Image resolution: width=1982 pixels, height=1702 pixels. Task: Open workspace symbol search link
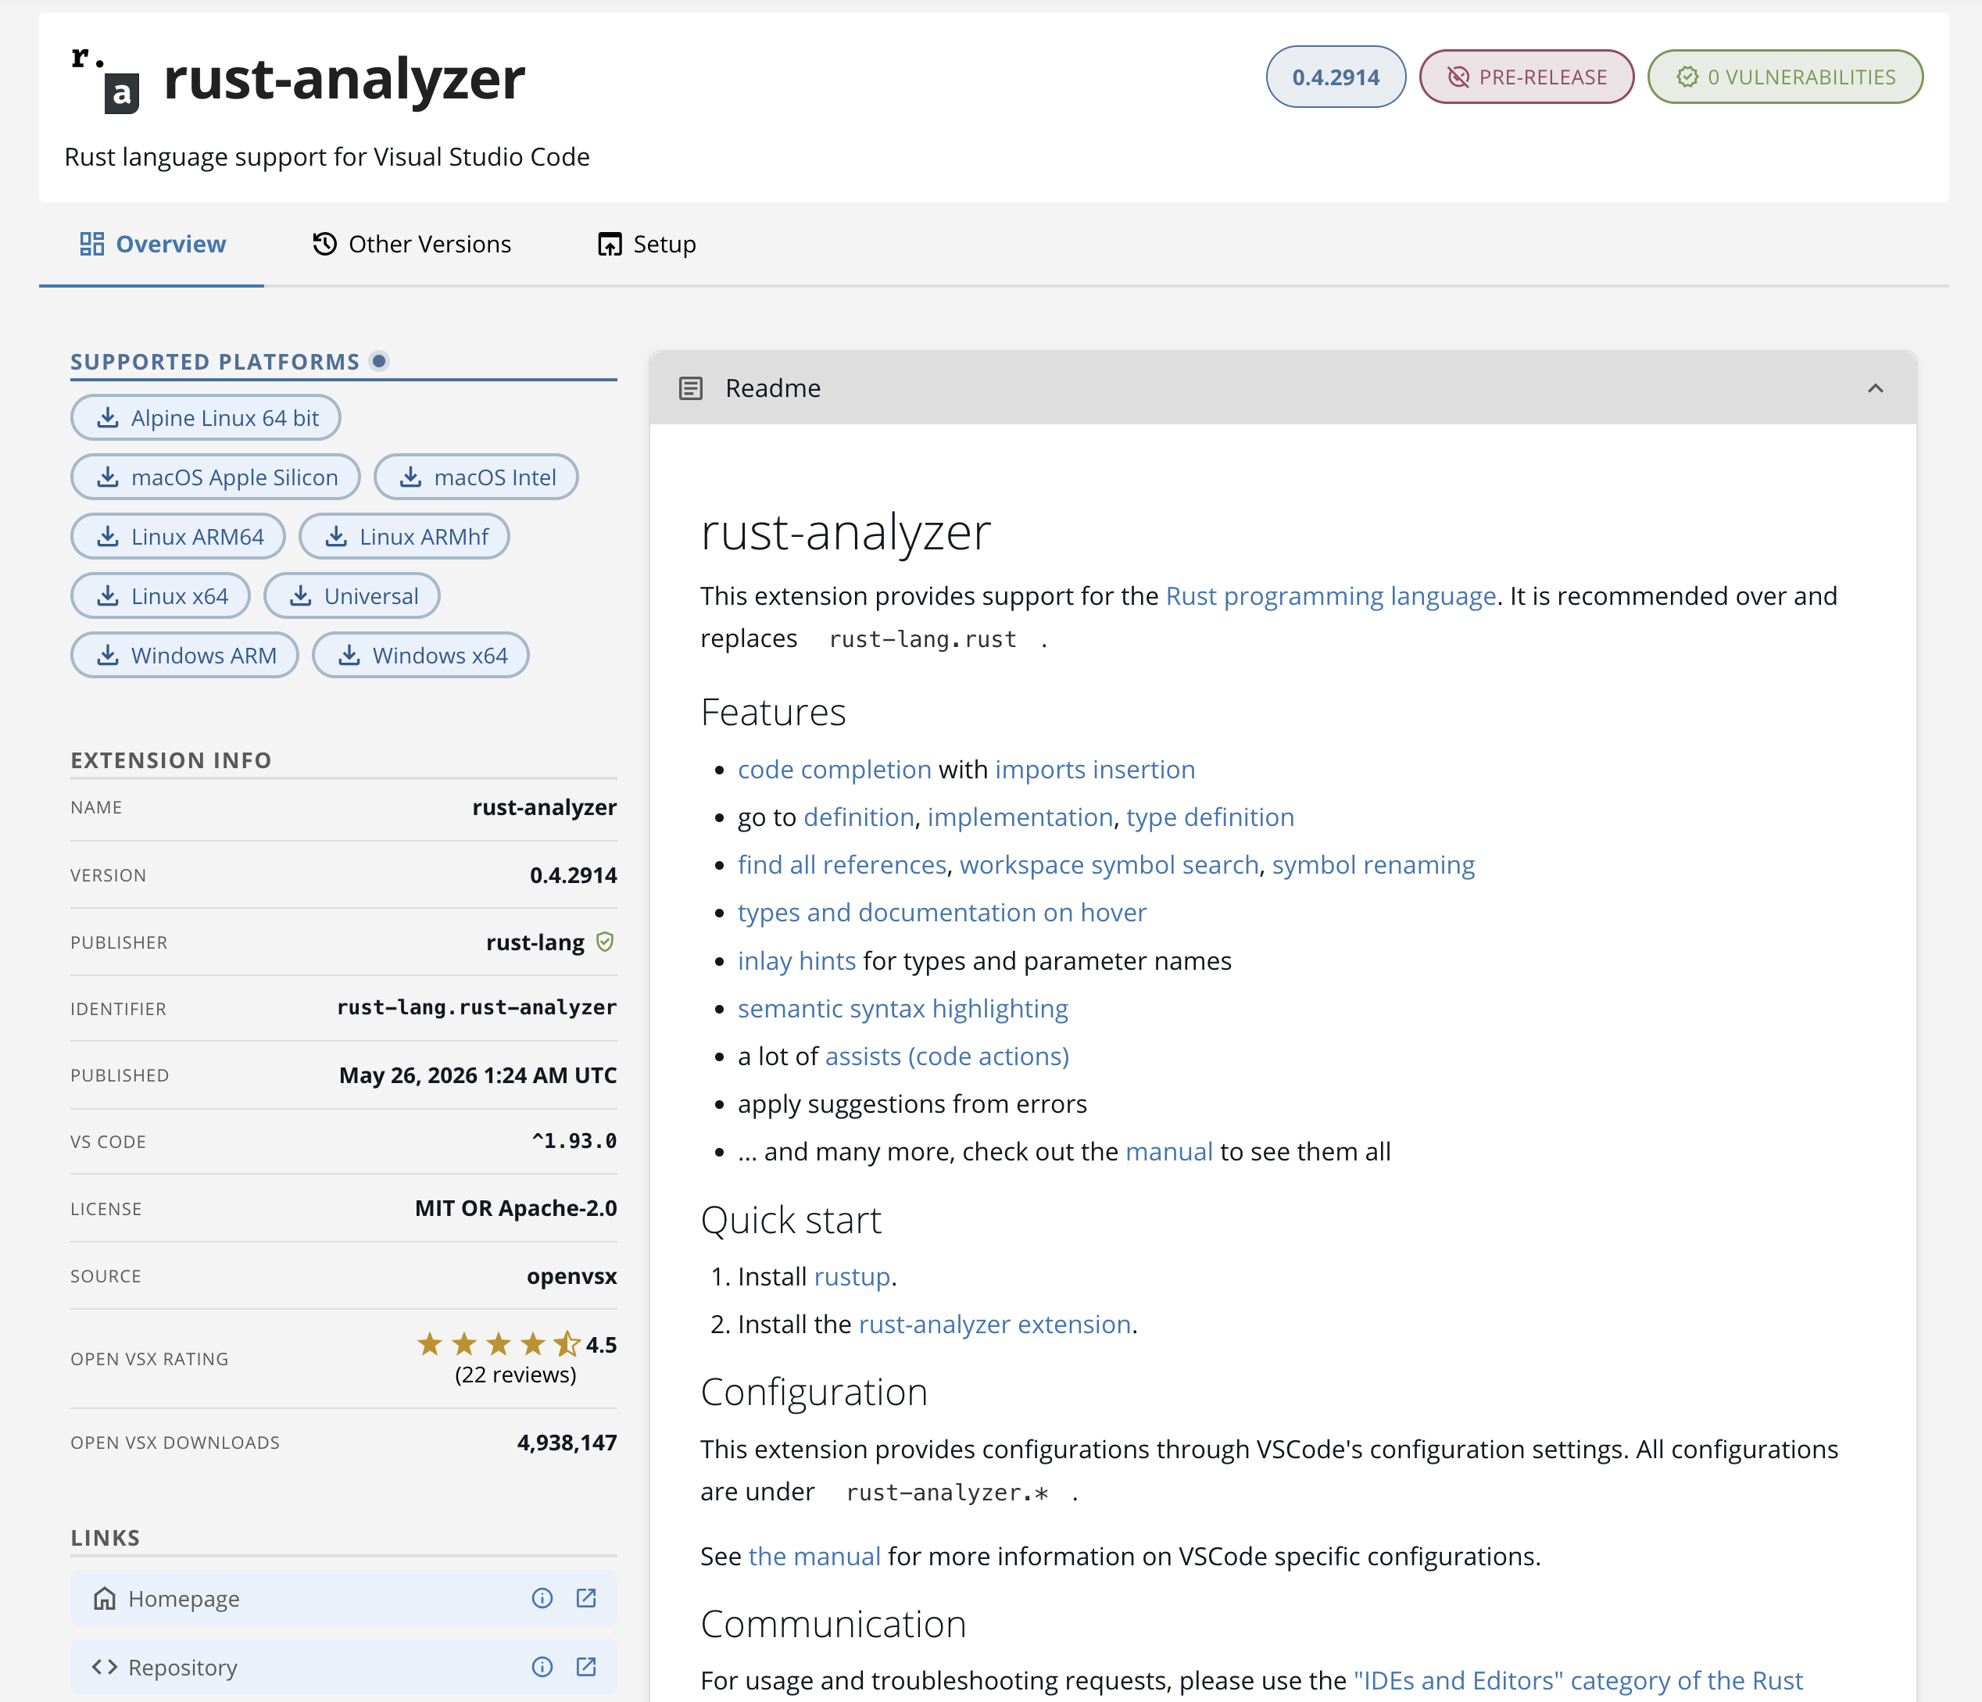(x=1109, y=864)
